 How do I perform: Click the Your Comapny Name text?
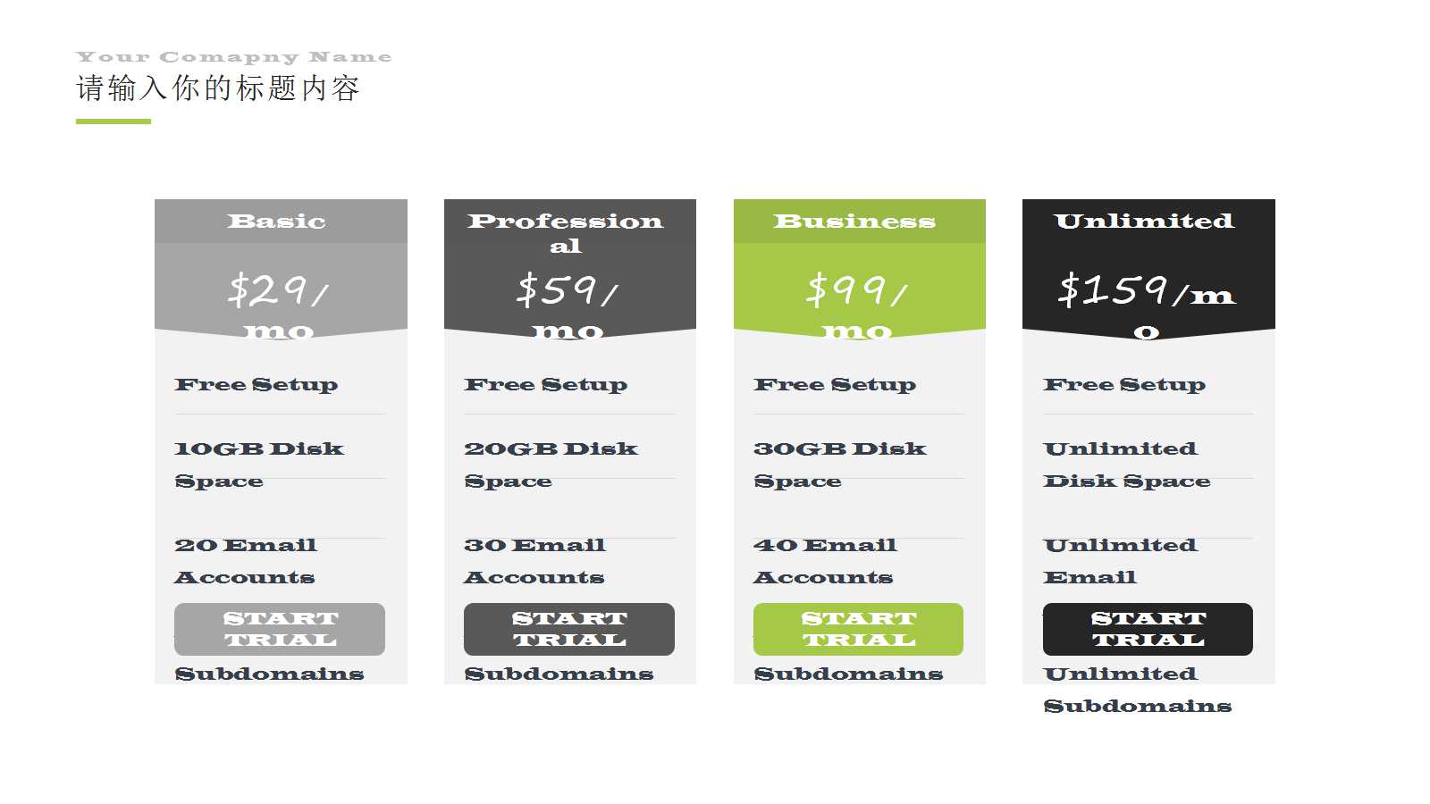point(234,57)
